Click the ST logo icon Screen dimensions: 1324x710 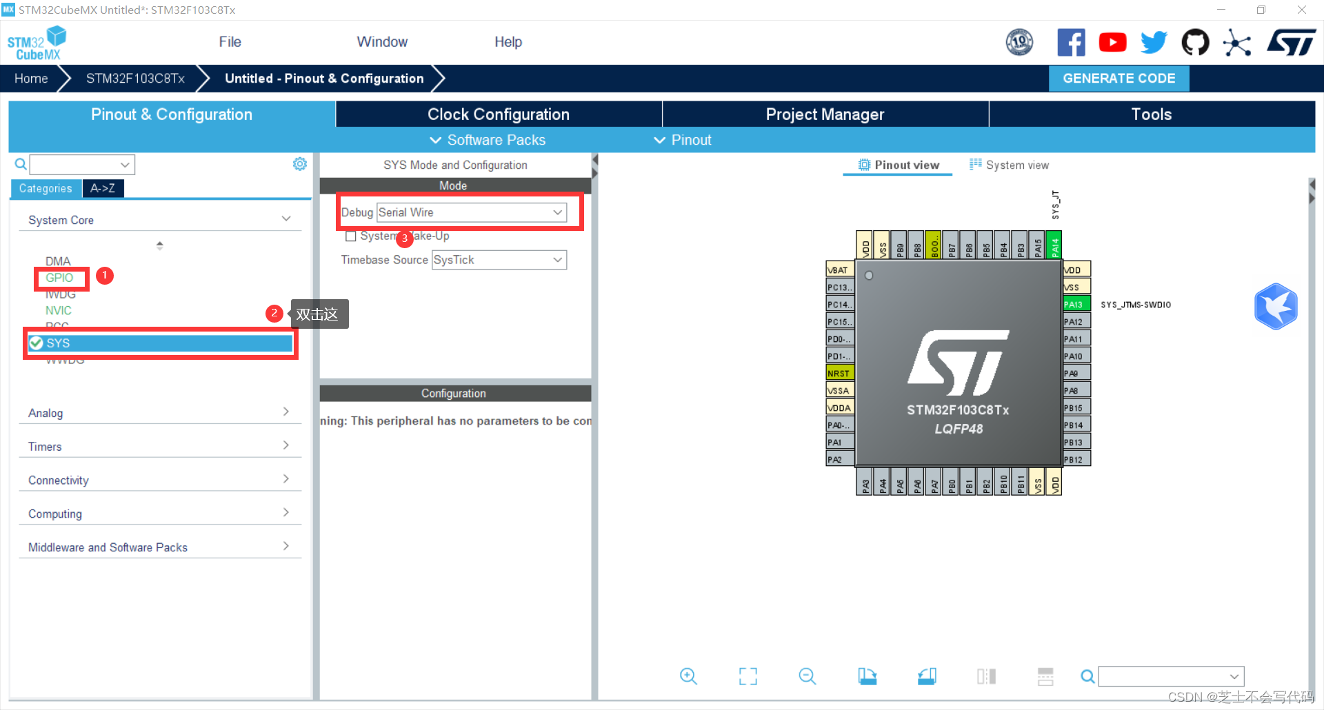point(1292,42)
